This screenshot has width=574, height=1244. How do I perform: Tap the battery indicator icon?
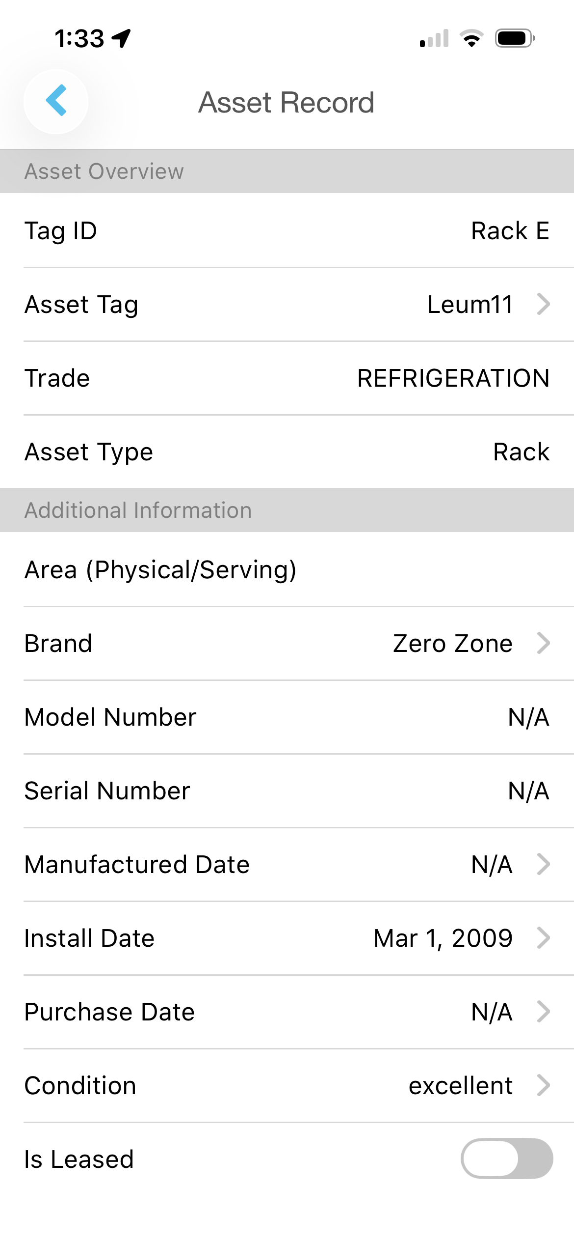tap(514, 38)
